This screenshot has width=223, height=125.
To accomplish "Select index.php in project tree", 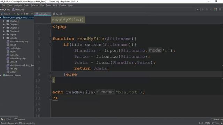I will [13, 55].
